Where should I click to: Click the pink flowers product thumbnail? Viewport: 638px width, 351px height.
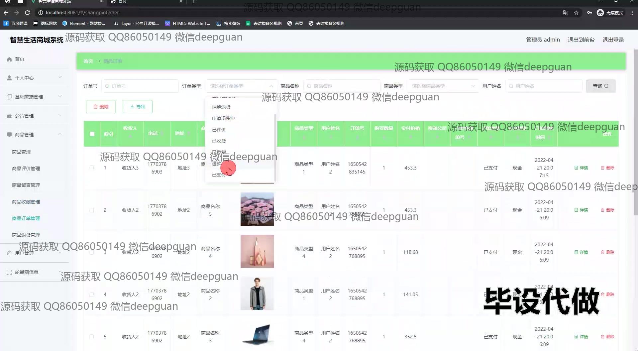click(257, 209)
